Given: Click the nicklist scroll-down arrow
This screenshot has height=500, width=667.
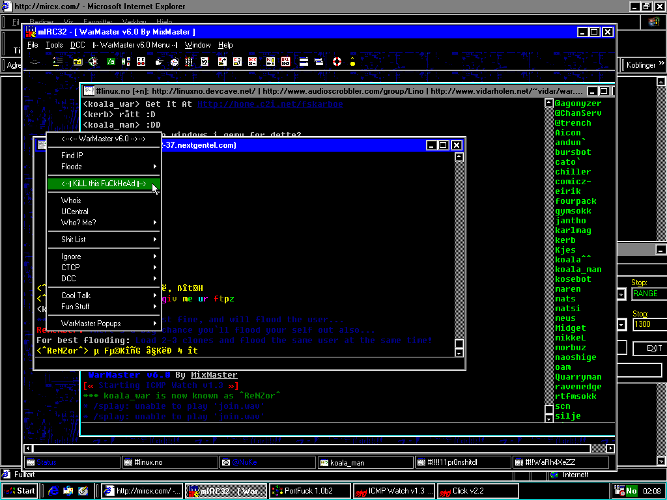Looking at the screenshot, I should coord(548,419).
